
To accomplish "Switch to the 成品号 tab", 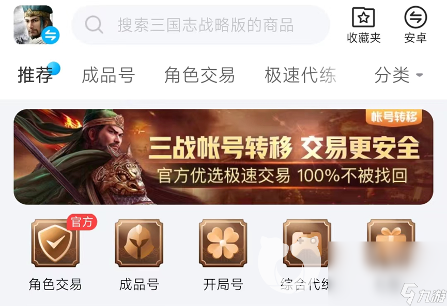I will tap(109, 75).
